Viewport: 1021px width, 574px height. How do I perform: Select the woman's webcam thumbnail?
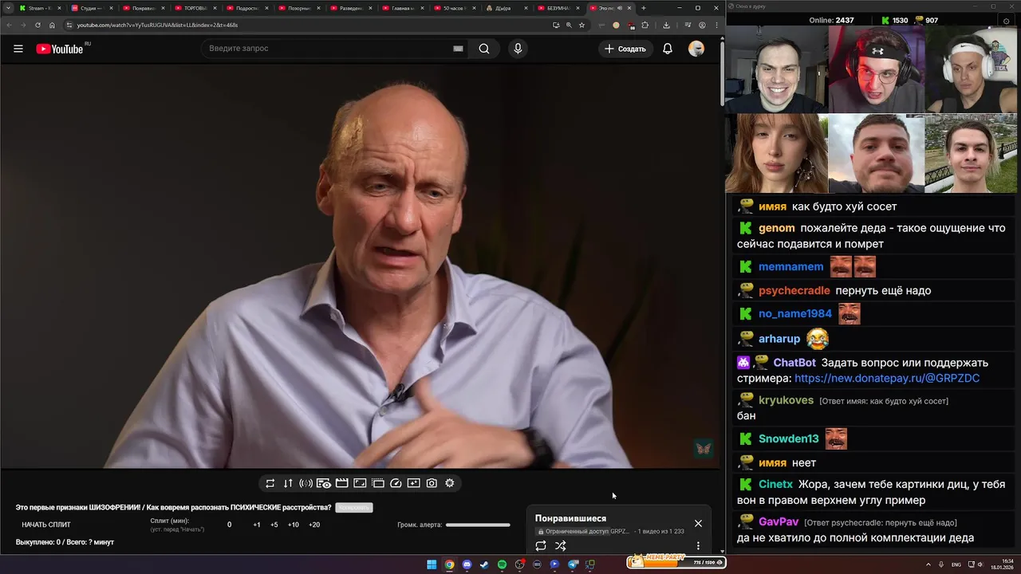pos(777,153)
